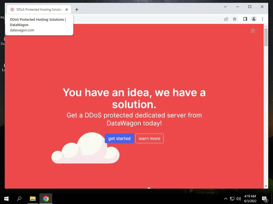Open the Chrome profile avatar
Screen dimensions: 273x204
(x=254, y=19)
